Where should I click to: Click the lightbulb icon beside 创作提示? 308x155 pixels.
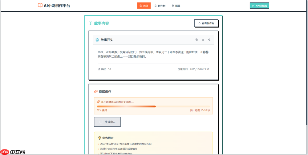click(x=99, y=138)
